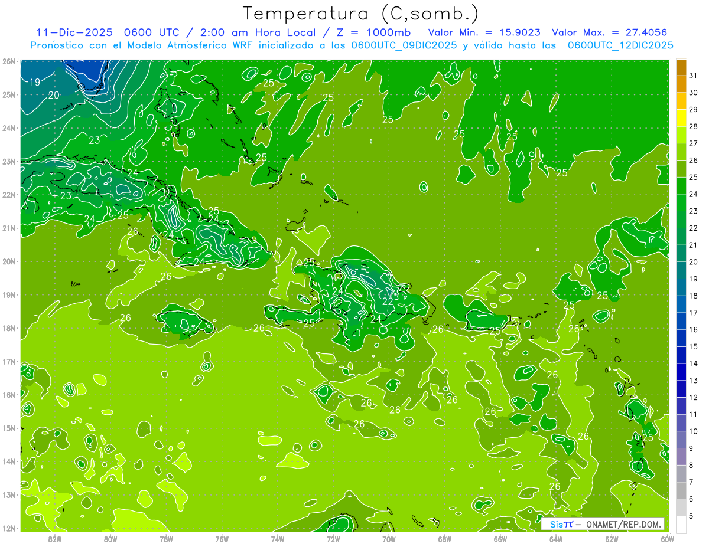Click the gray color bar segment between 6 and 7

point(681,491)
